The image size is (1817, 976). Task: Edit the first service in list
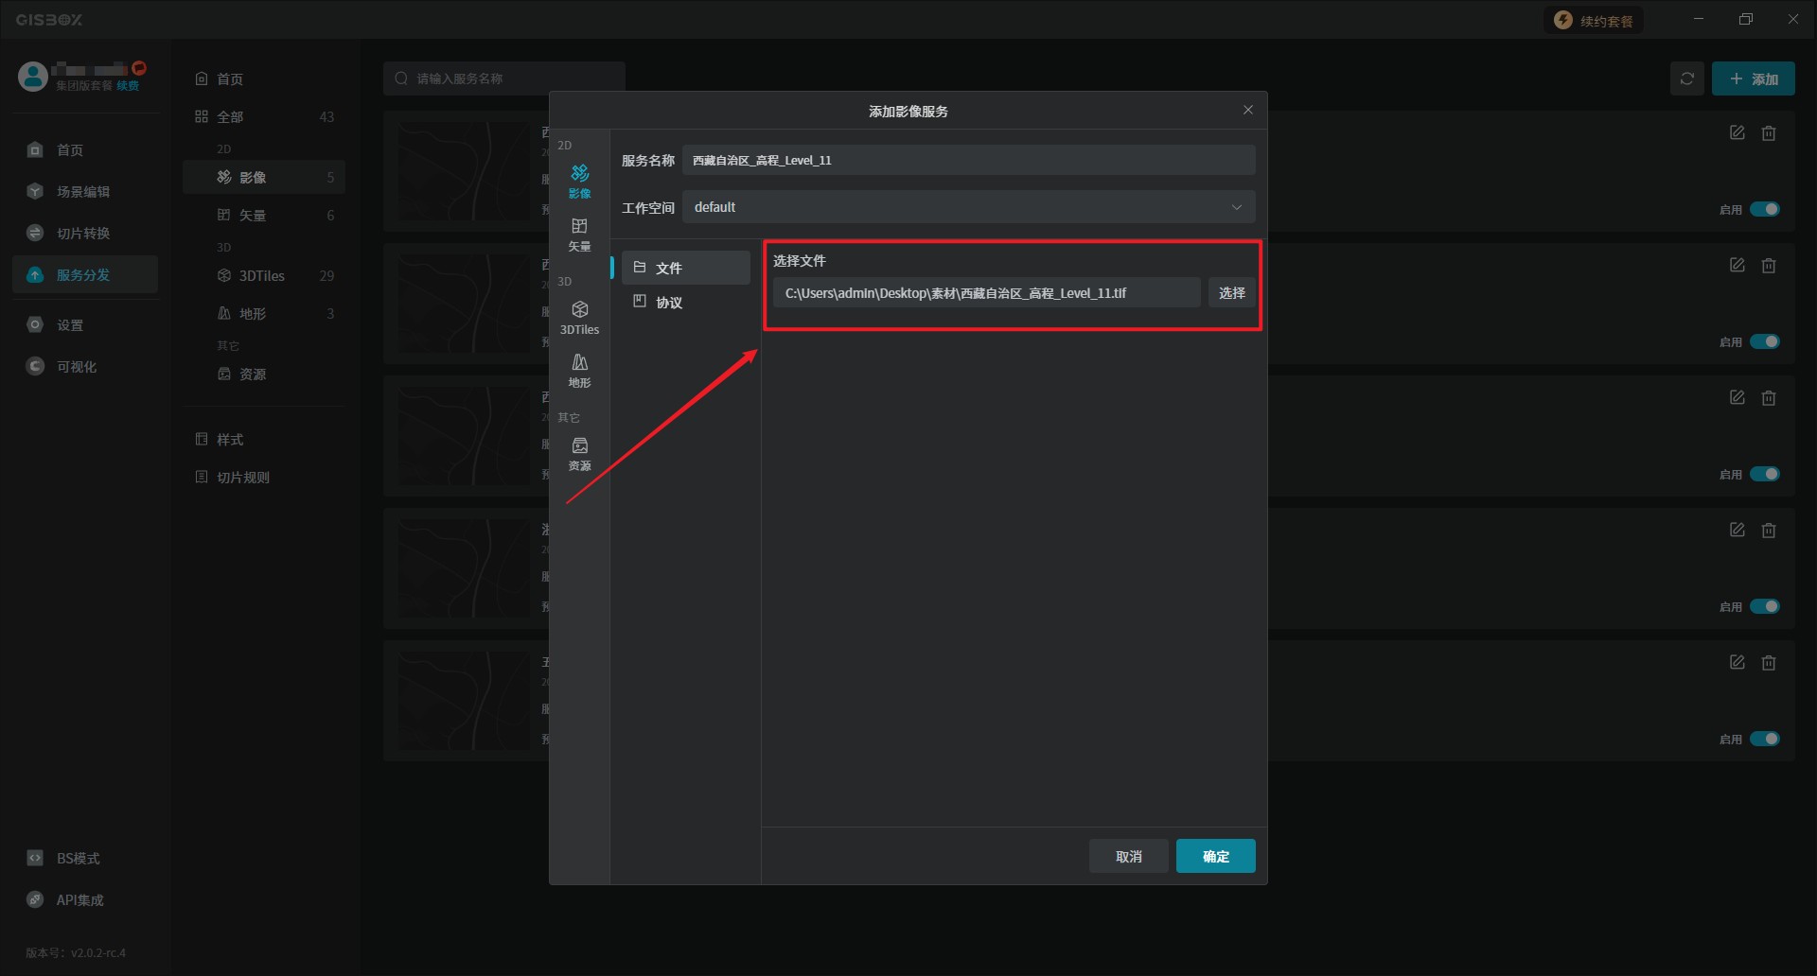1737,133
